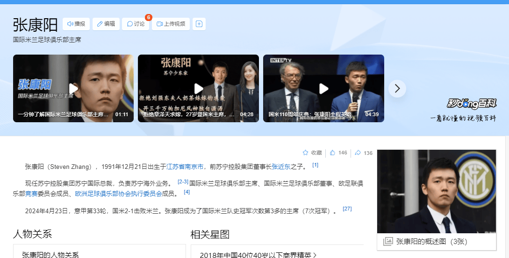Open citation reference [27]
The width and height of the screenshot is (509, 258).
[x=347, y=209]
